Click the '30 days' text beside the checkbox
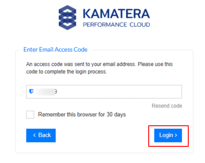This screenshot has width=205, height=163. tap(116, 115)
